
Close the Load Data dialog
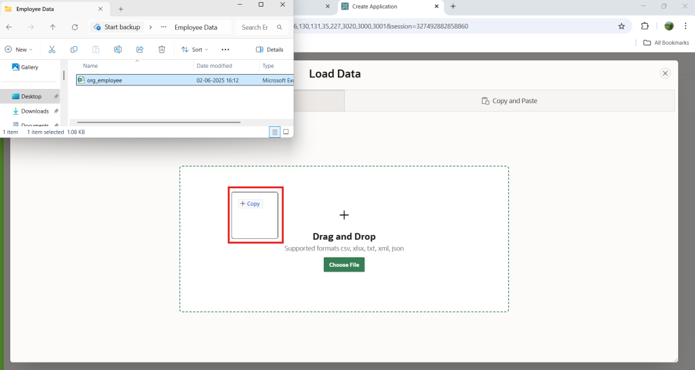[x=665, y=73]
